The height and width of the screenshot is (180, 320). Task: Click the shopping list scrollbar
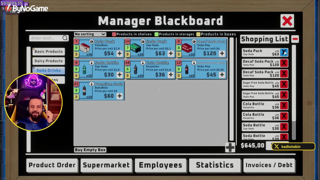point(294,92)
